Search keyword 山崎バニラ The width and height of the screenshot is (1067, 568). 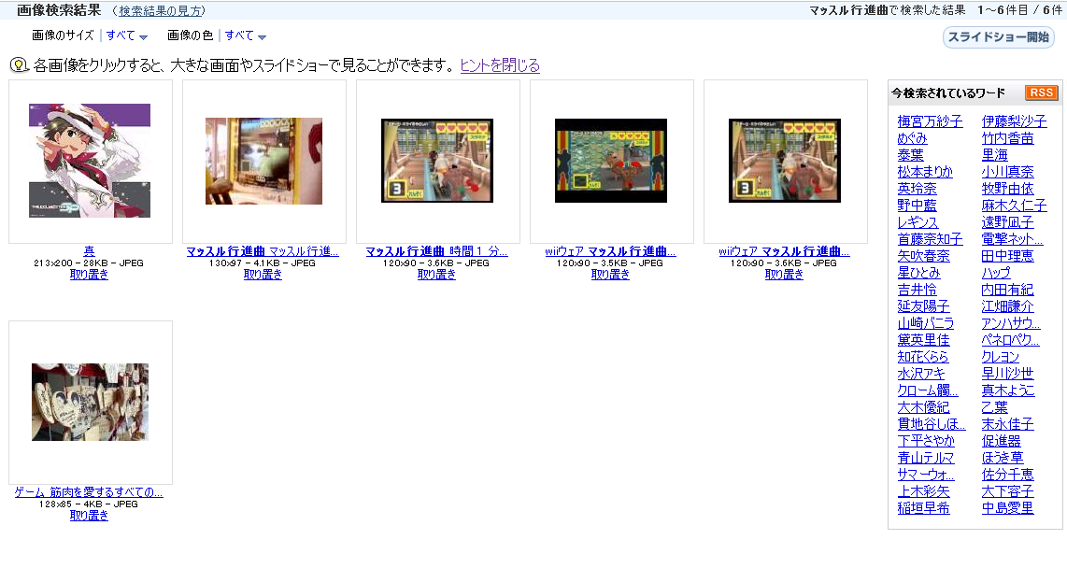click(926, 323)
